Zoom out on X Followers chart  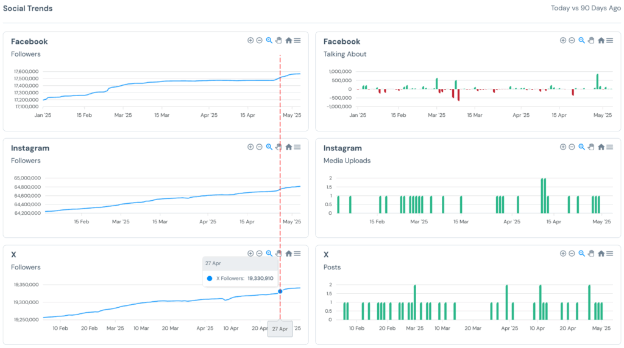(x=260, y=254)
